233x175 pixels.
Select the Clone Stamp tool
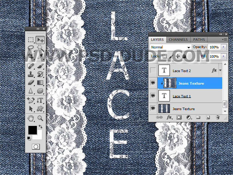pos(31,74)
